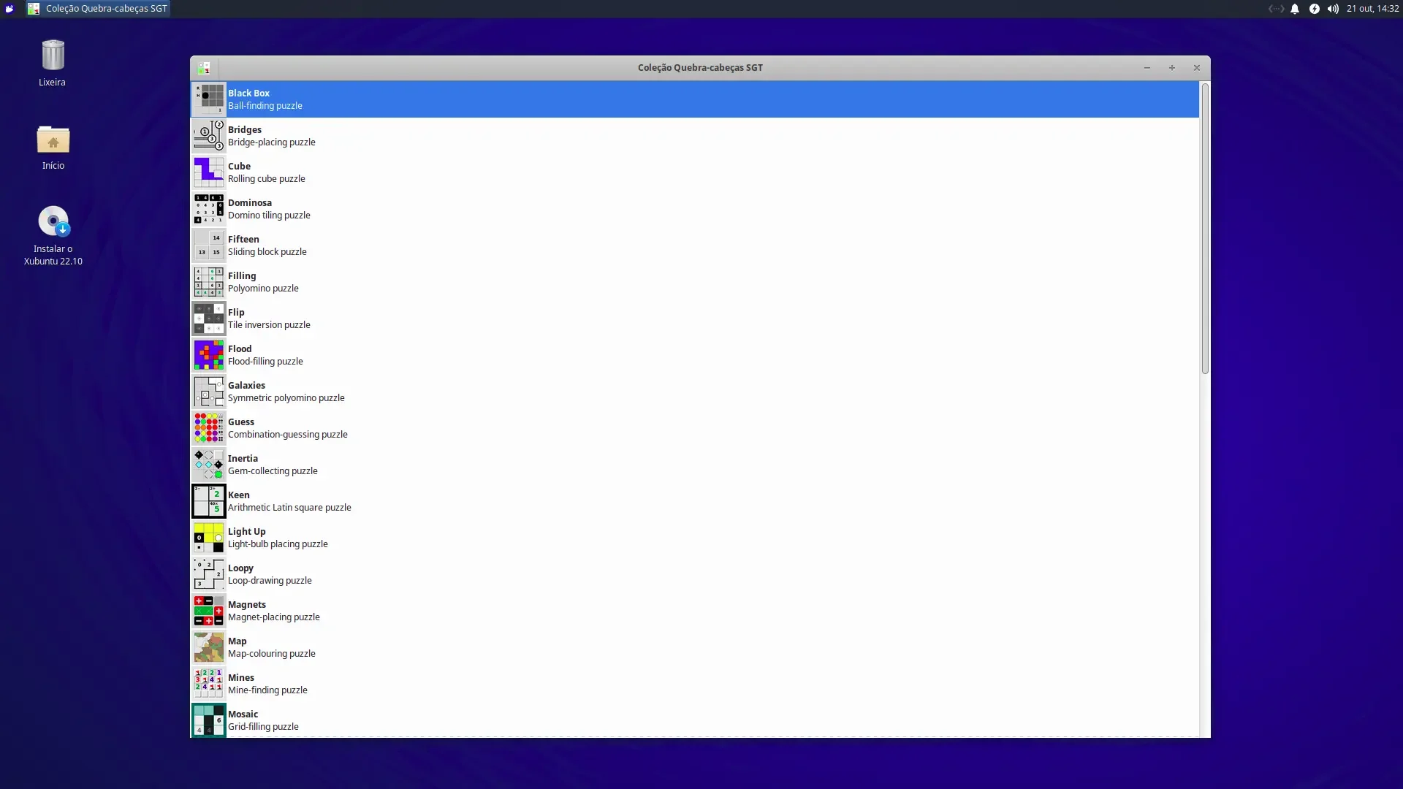Click the Dominosa puzzle icon

click(x=208, y=209)
